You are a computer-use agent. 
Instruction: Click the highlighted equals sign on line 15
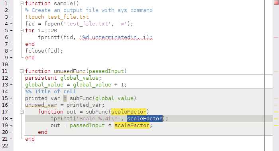65,98
